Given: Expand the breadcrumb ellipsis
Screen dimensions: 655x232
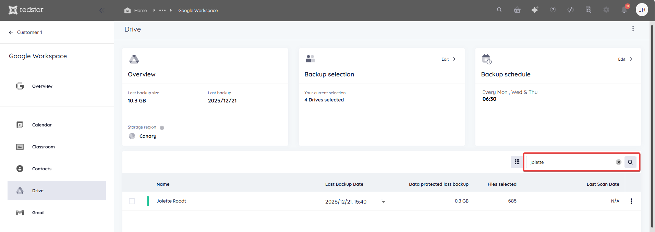Looking at the screenshot, I should pos(162,10).
